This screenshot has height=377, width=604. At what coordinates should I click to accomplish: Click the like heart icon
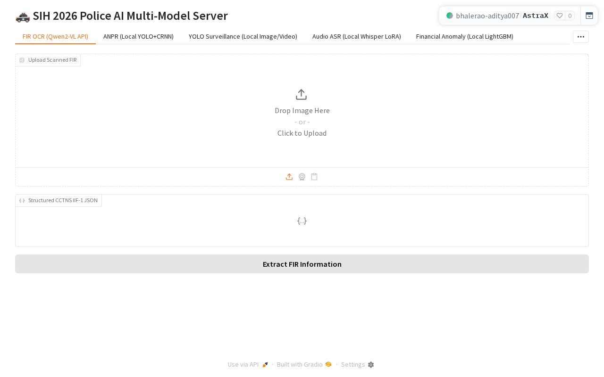[560, 16]
